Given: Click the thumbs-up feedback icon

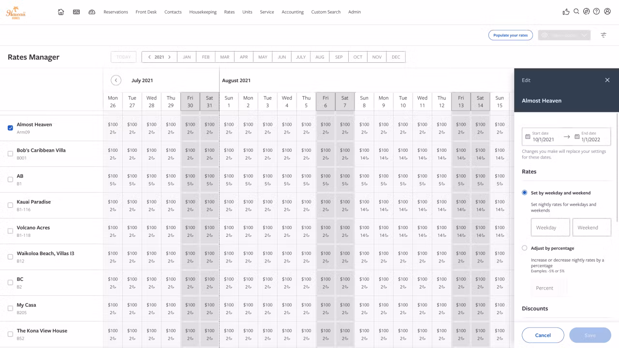Looking at the screenshot, I should point(566,12).
